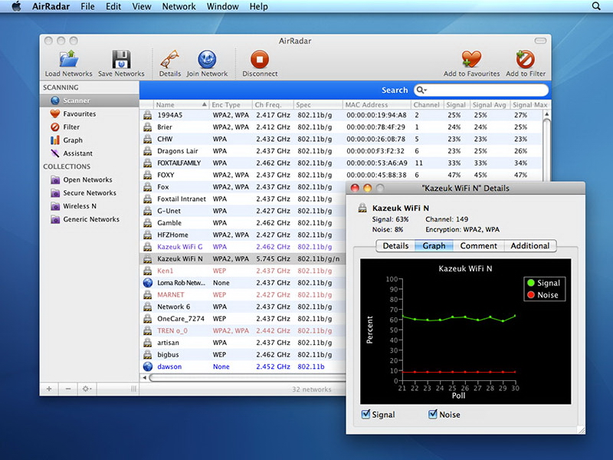The width and height of the screenshot is (613, 460).
Task: Open the search field magnifier dropdown
Action: pyautogui.click(x=421, y=90)
